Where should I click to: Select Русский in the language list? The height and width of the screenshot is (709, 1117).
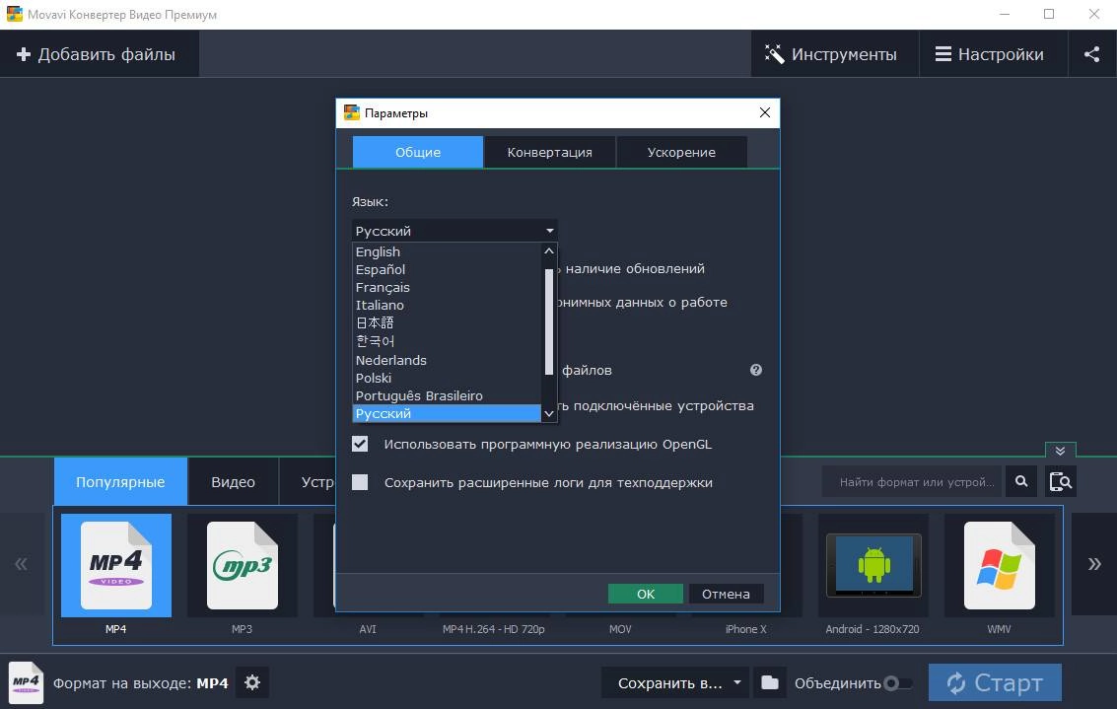447,413
